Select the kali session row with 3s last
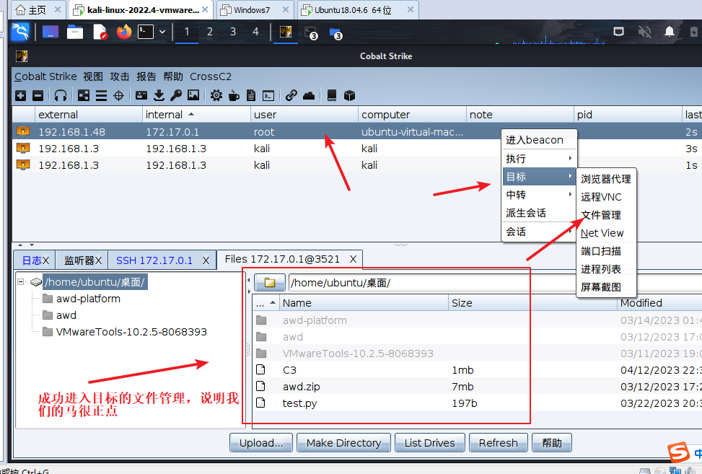This screenshot has height=474, width=702. point(357,149)
